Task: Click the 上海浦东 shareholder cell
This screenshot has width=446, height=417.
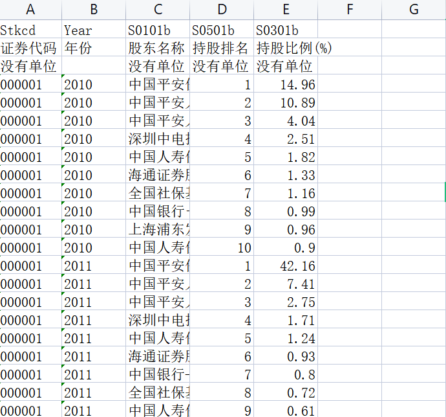Action: point(158,229)
